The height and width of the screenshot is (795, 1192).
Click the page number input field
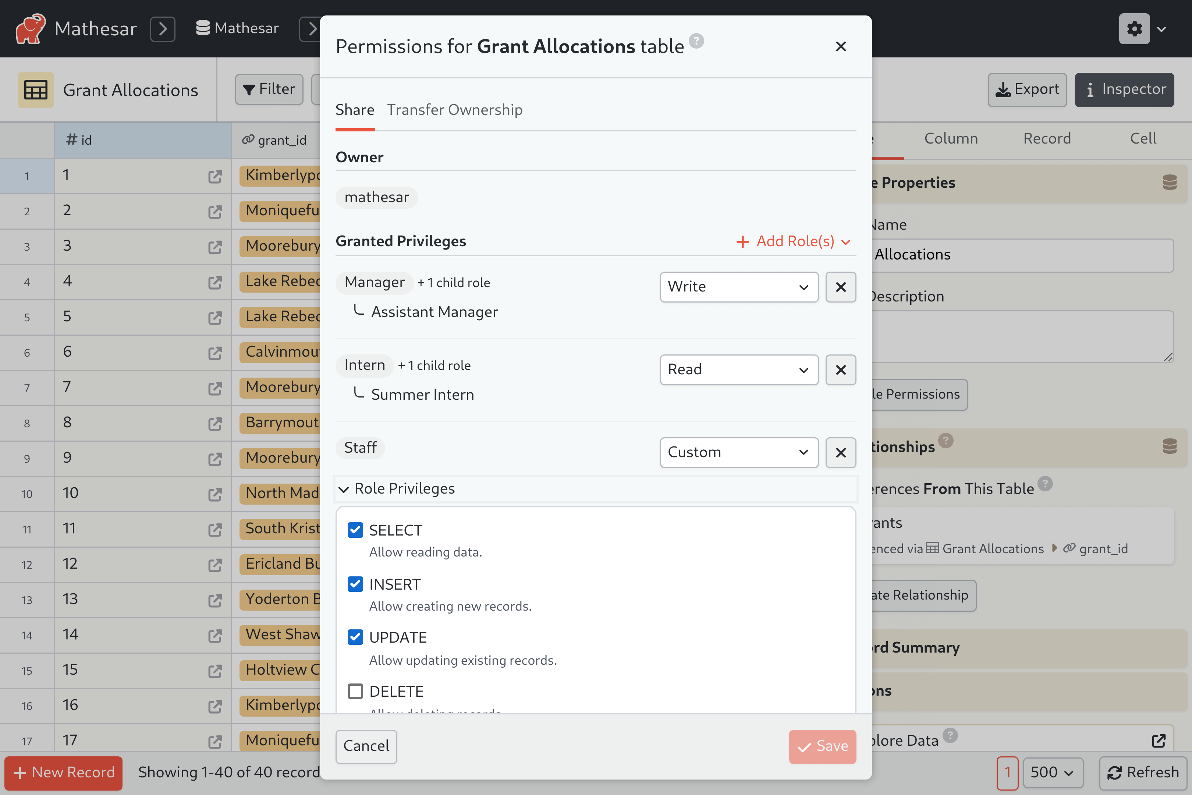(1008, 773)
